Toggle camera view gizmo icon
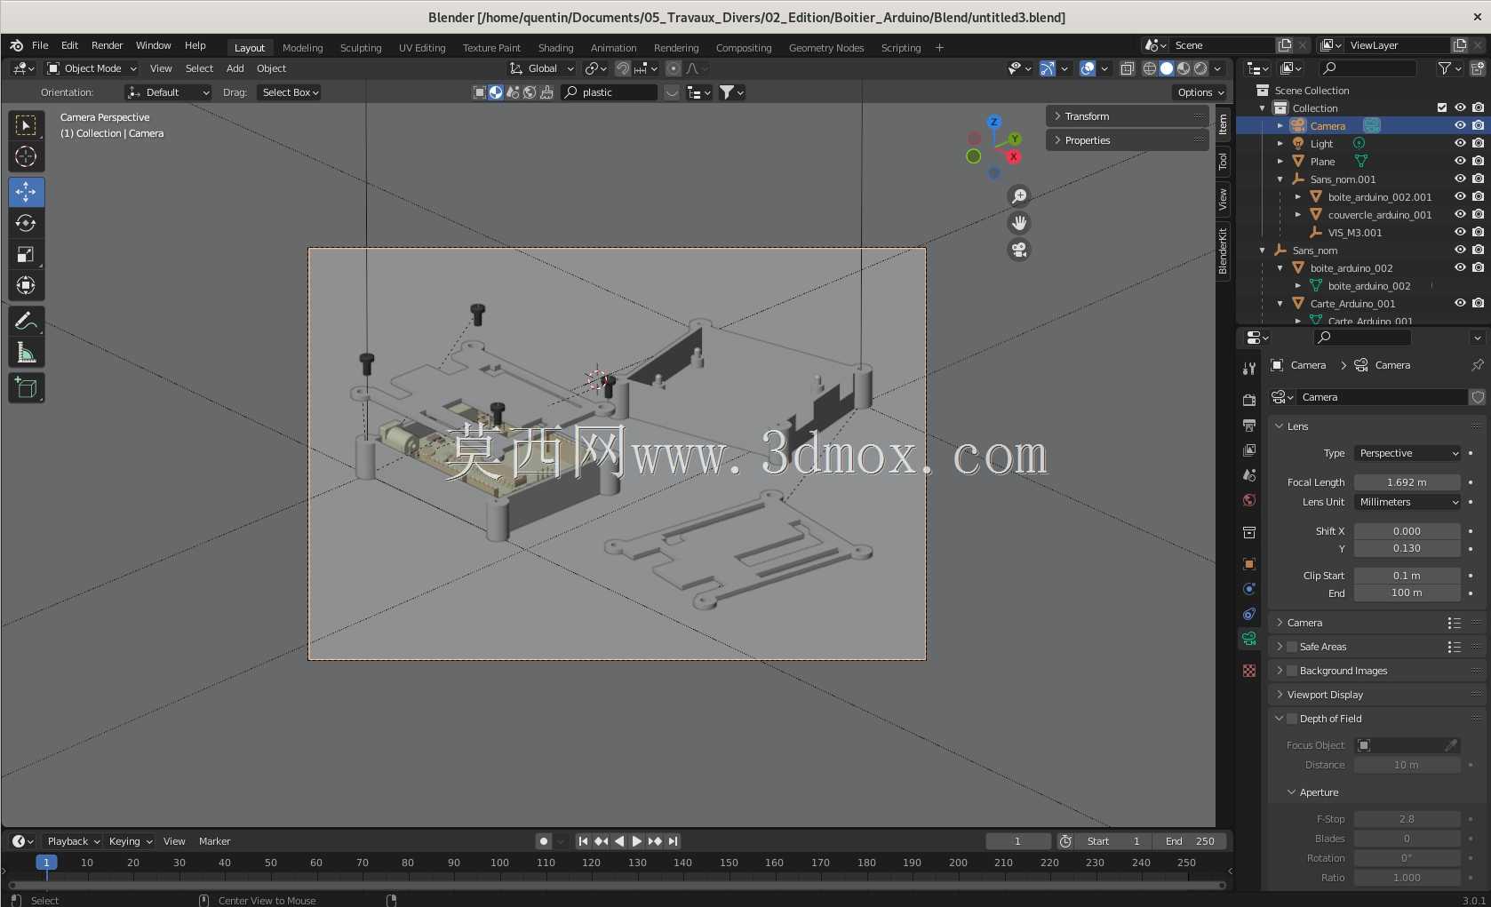This screenshot has height=907, width=1491. [x=1019, y=251]
